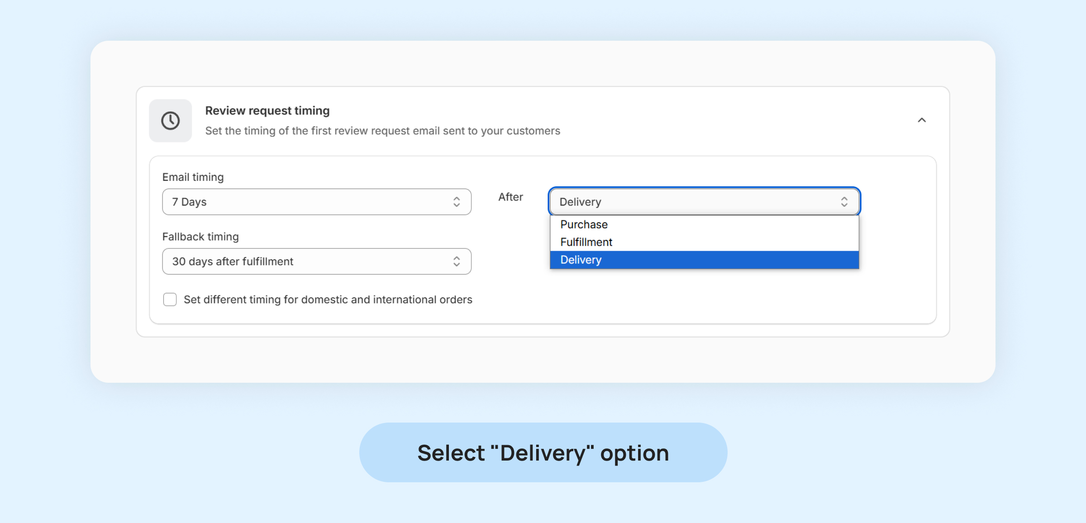Screen dimensions: 1086x523
Task: Click the "Set different timing" checkbox label text
Action: point(328,300)
